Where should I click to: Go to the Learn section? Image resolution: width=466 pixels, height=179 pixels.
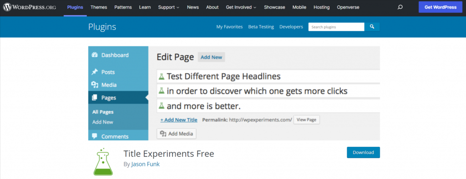point(145,7)
